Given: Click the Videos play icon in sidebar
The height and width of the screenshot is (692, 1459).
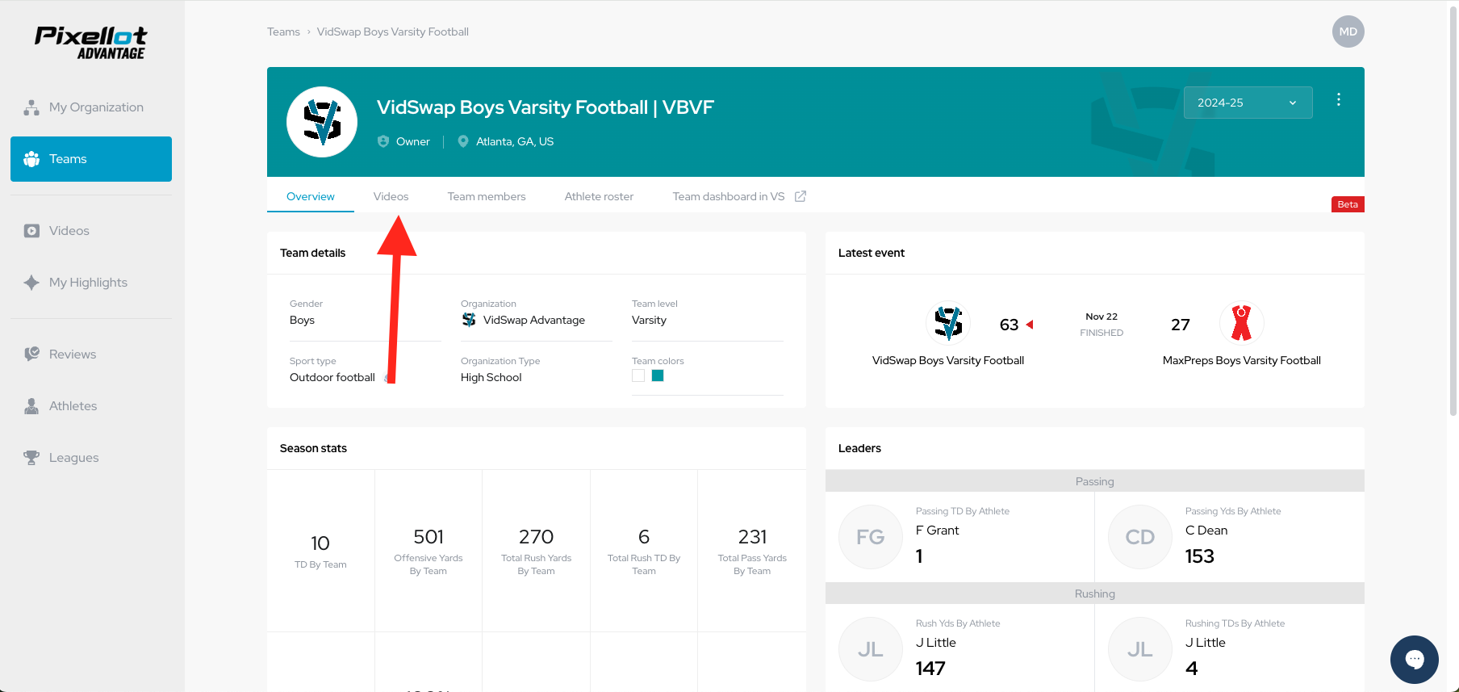Looking at the screenshot, I should [31, 231].
